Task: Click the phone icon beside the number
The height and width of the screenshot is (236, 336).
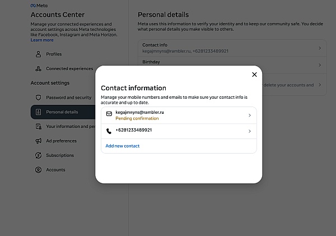Action: (109, 131)
